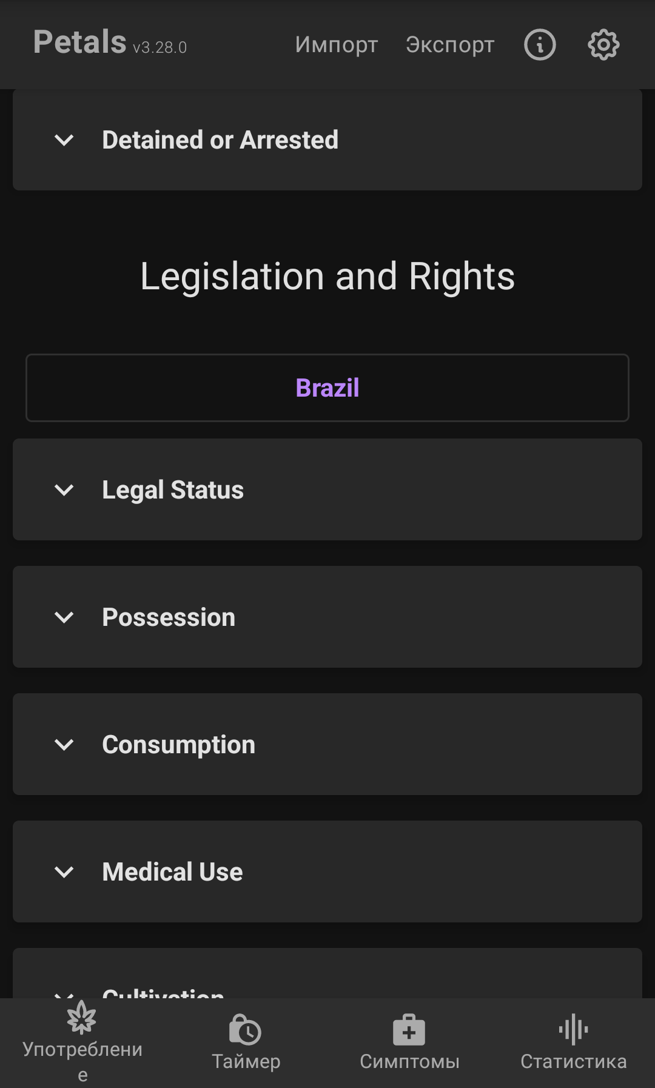Switch to the Статистика tab

coord(573,1061)
